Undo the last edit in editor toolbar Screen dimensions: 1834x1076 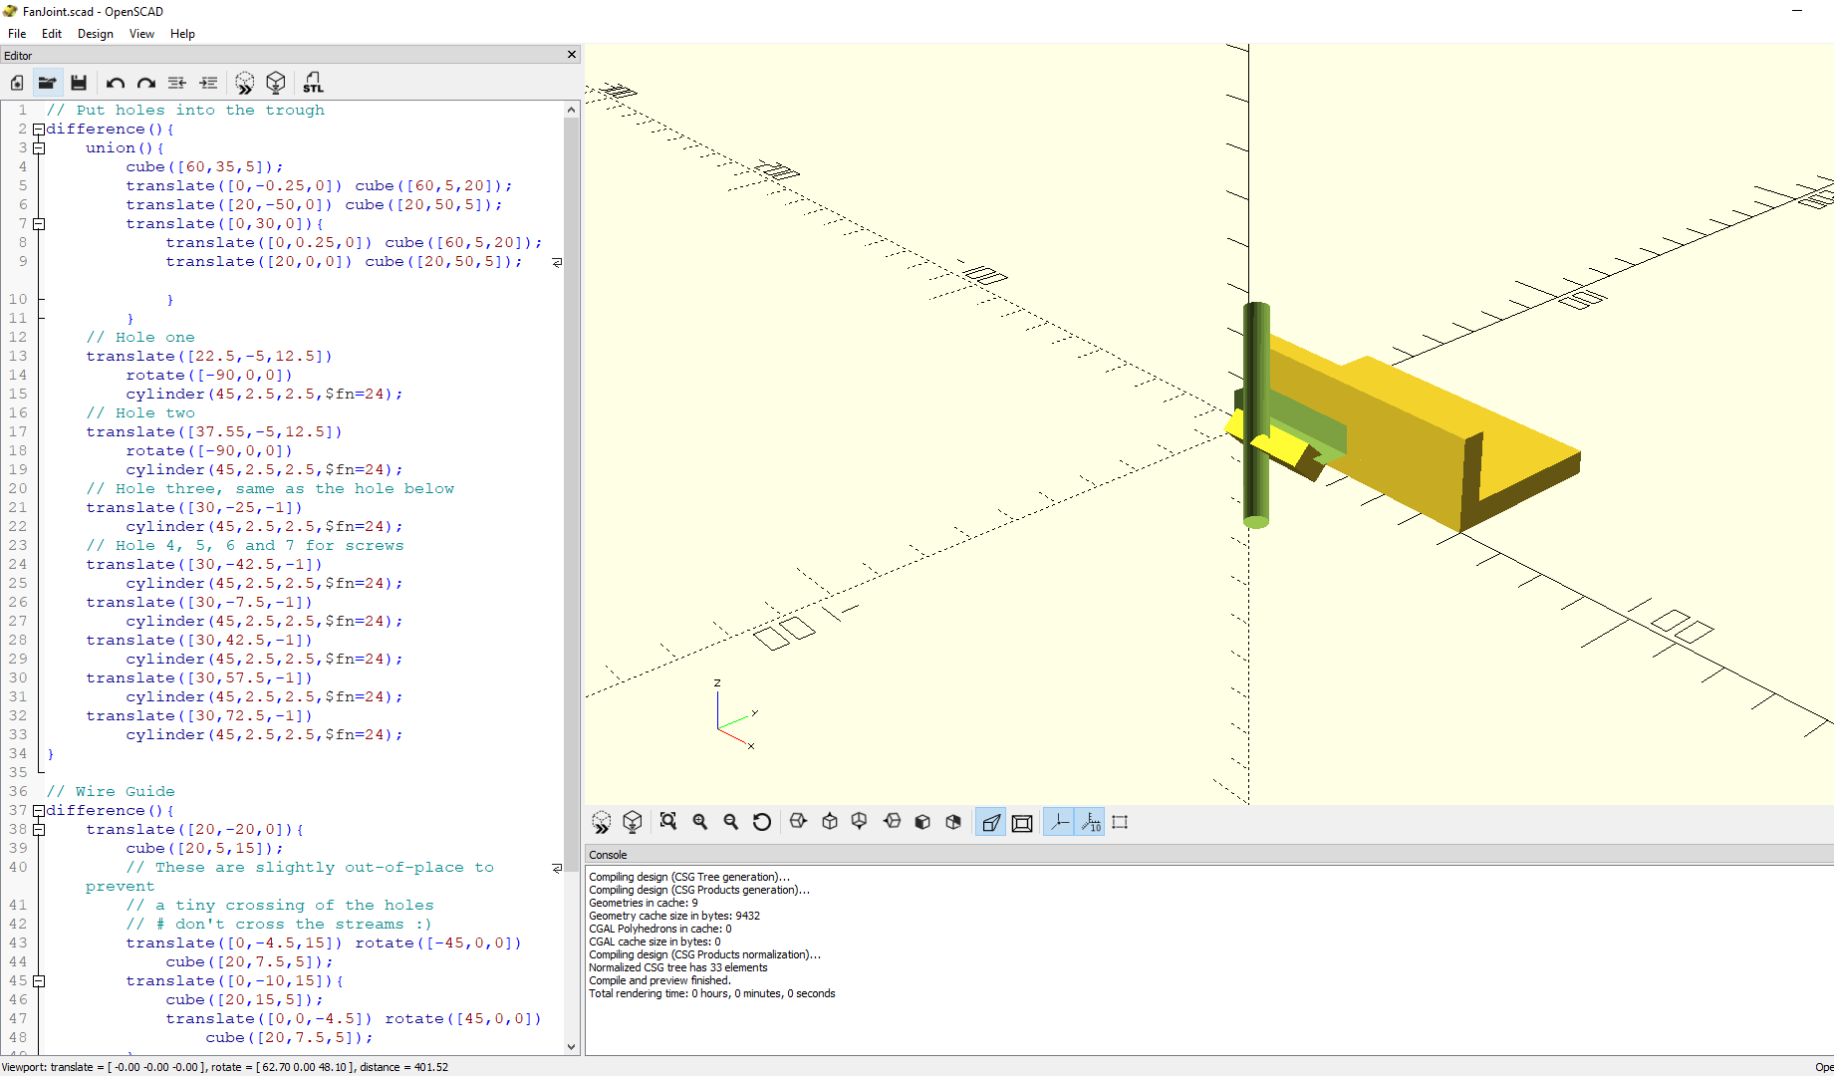pyautogui.click(x=116, y=83)
